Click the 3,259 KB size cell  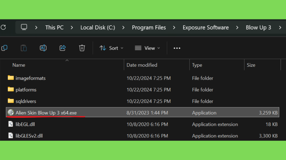click(x=268, y=113)
